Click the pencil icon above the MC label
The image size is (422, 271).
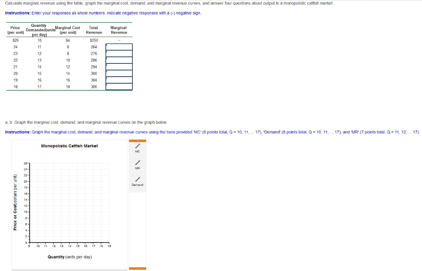pyautogui.click(x=137, y=147)
